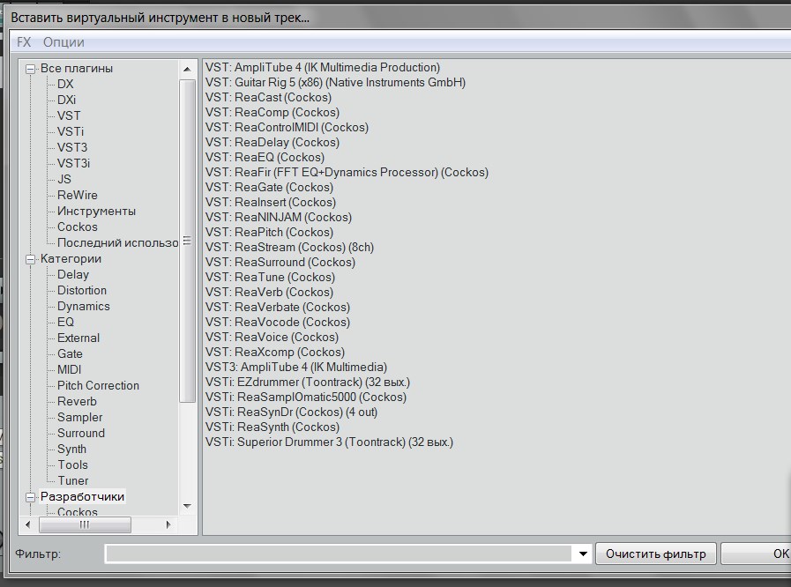Select the External category

[x=78, y=338]
